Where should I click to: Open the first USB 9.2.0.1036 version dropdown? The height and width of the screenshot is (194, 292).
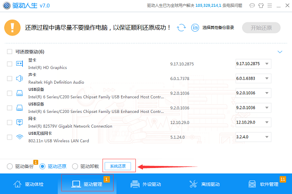(253, 93)
